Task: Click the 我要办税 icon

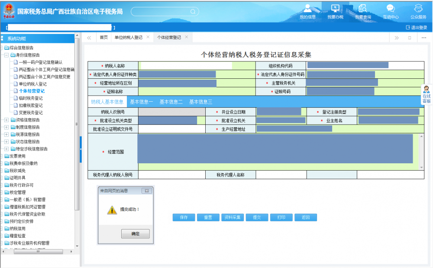Action: pyautogui.click(x=335, y=11)
